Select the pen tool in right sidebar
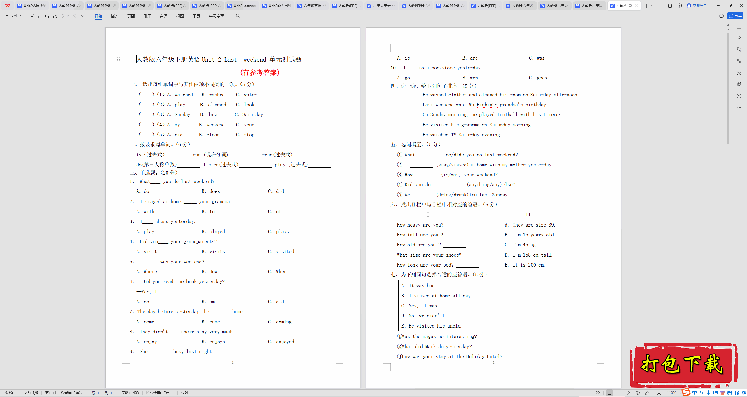 (739, 38)
